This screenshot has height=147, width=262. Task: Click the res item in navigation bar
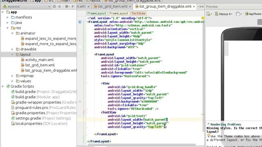[x=78, y=1]
